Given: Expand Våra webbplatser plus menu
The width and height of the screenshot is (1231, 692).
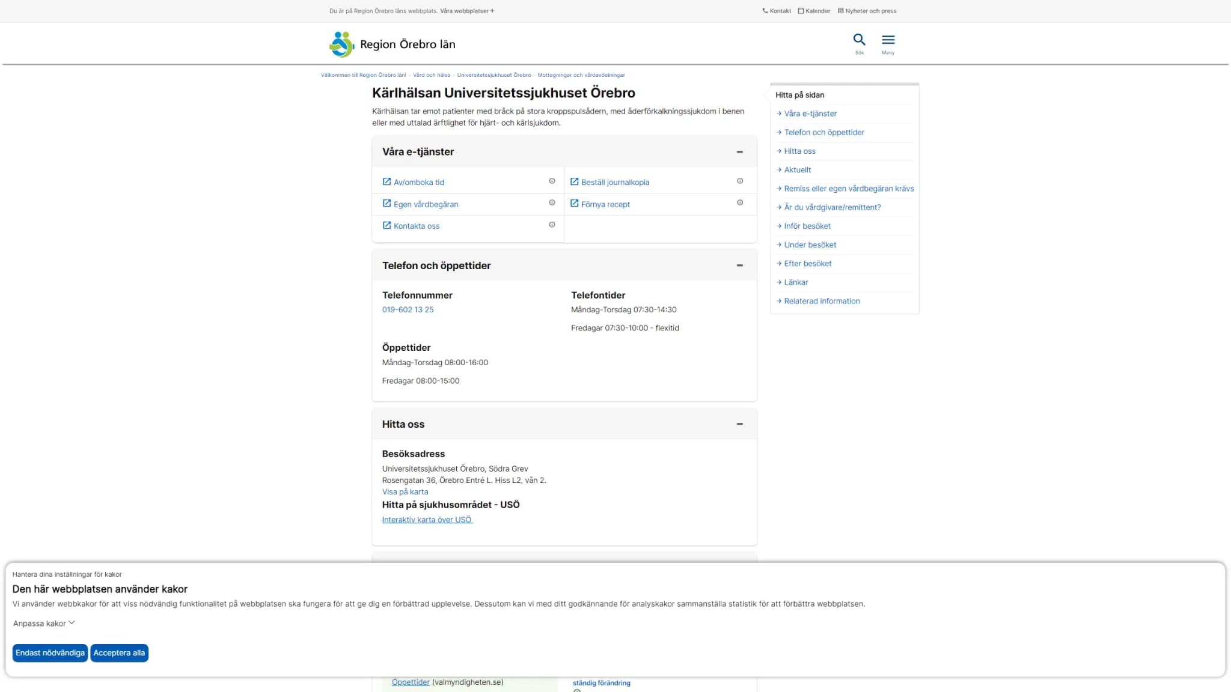Looking at the screenshot, I should 467,11.
